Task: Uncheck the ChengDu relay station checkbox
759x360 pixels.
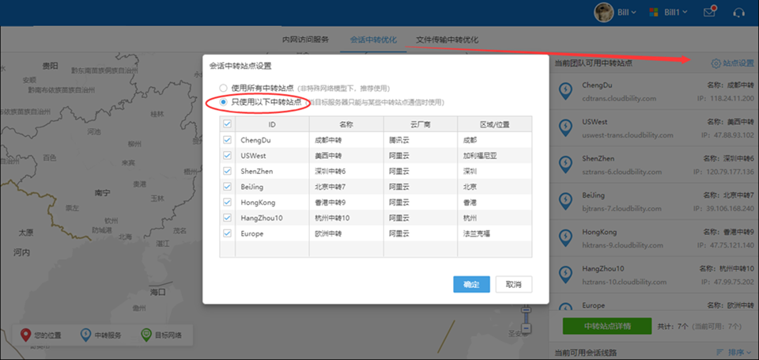Action: (228, 139)
